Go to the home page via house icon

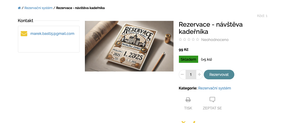click(19, 8)
